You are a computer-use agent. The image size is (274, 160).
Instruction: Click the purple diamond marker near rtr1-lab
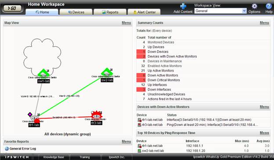[x=30, y=114]
